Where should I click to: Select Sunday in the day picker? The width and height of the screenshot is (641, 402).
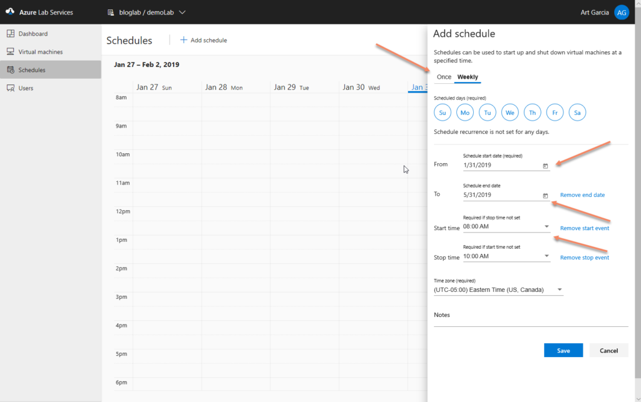click(443, 113)
